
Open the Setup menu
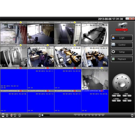coord(122,52)
